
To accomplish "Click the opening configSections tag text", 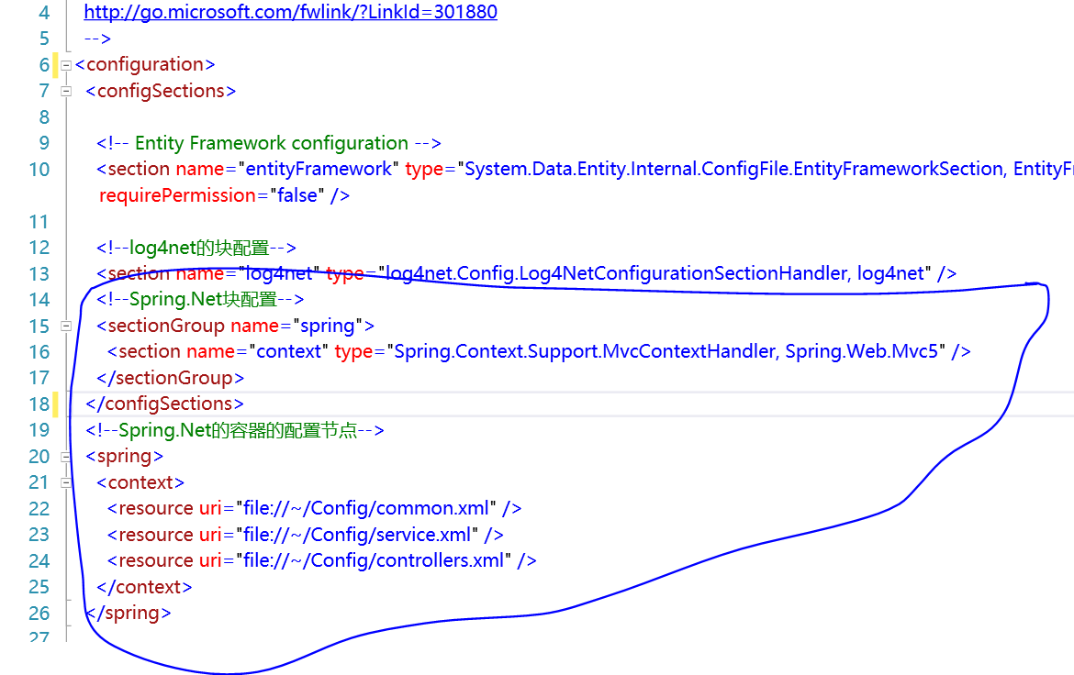I will coord(161,91).
